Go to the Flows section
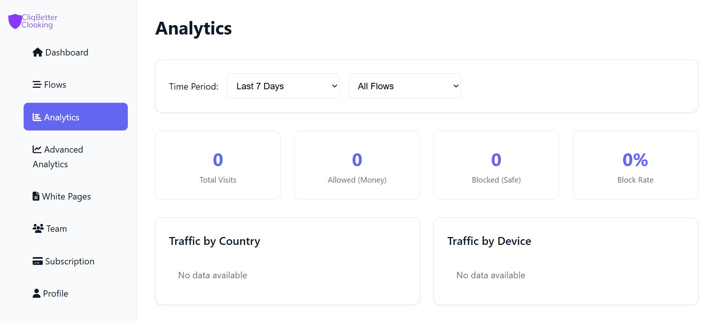Viewport: 714px width, 321px height. click(x=76, y=85)
